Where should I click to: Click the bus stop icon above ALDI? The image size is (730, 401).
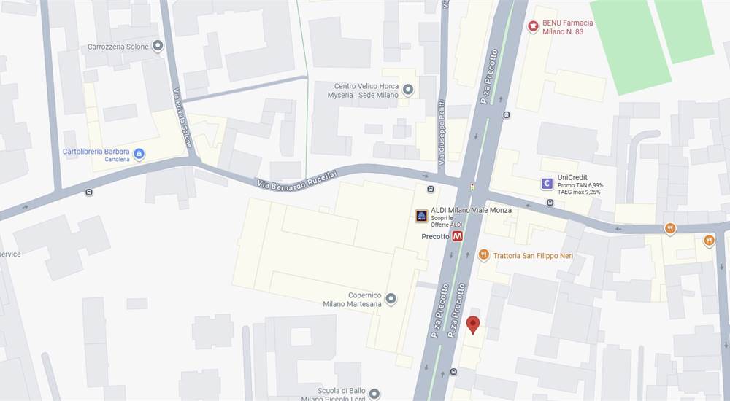[x=431, y=189]
